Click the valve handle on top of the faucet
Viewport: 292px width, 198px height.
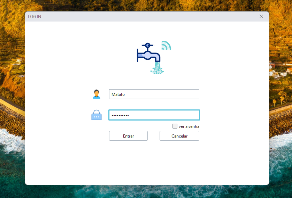click(147, 45)
